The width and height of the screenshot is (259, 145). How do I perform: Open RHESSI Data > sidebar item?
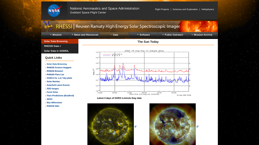click(x=60, y=46)
